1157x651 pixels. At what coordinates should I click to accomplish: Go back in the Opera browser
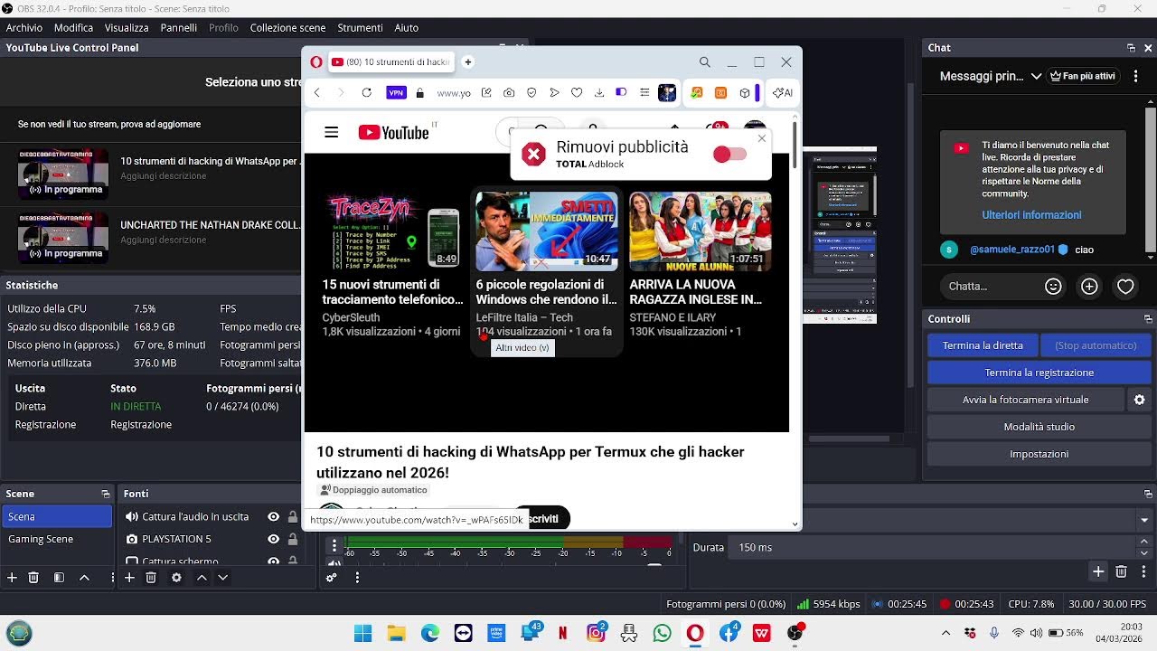(x=317, y=92)
